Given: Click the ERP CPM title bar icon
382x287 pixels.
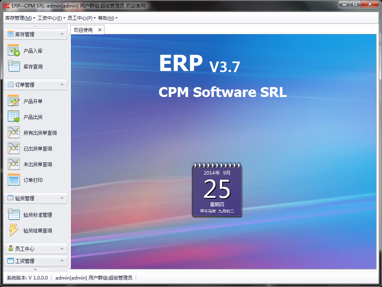Looking at the screenshot, I should (x=6, y=6).
